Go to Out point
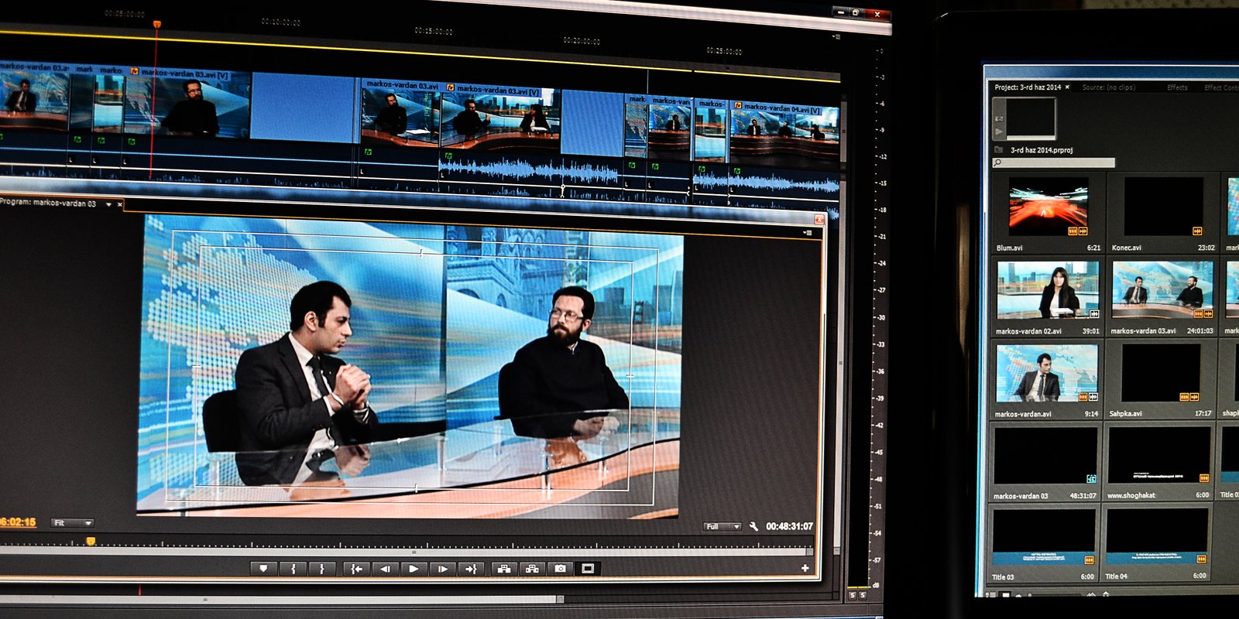1239x619 pixels. (x=471, y=569)
